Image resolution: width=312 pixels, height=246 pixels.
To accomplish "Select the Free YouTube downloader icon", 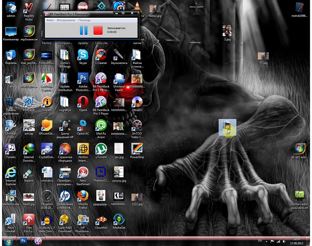I will [x=29, y=223].
